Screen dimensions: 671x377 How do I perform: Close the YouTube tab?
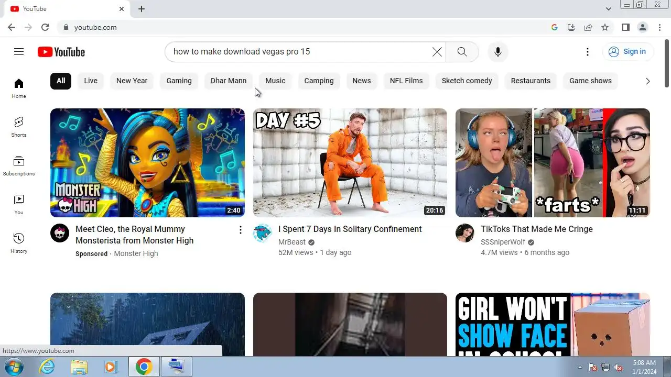[122, 9]
